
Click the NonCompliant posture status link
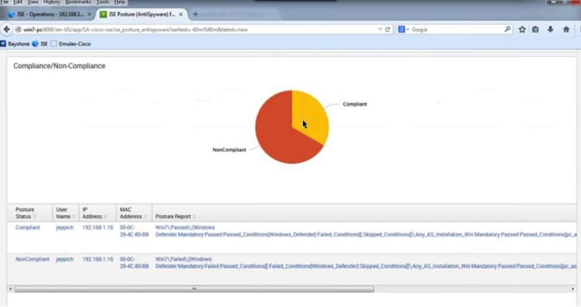[32, 259]
